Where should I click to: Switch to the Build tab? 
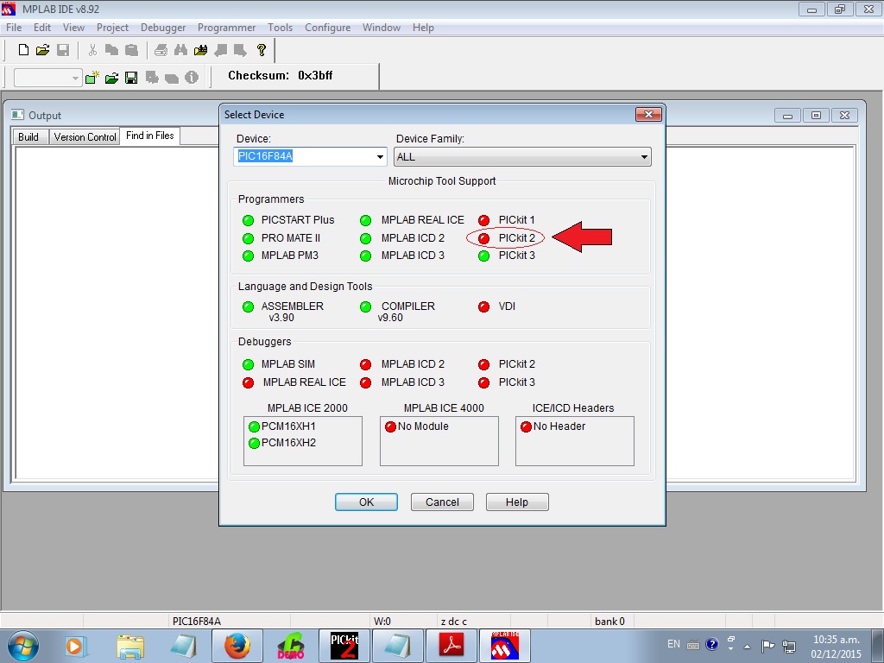pyautogui.click(x=28, y=137)
